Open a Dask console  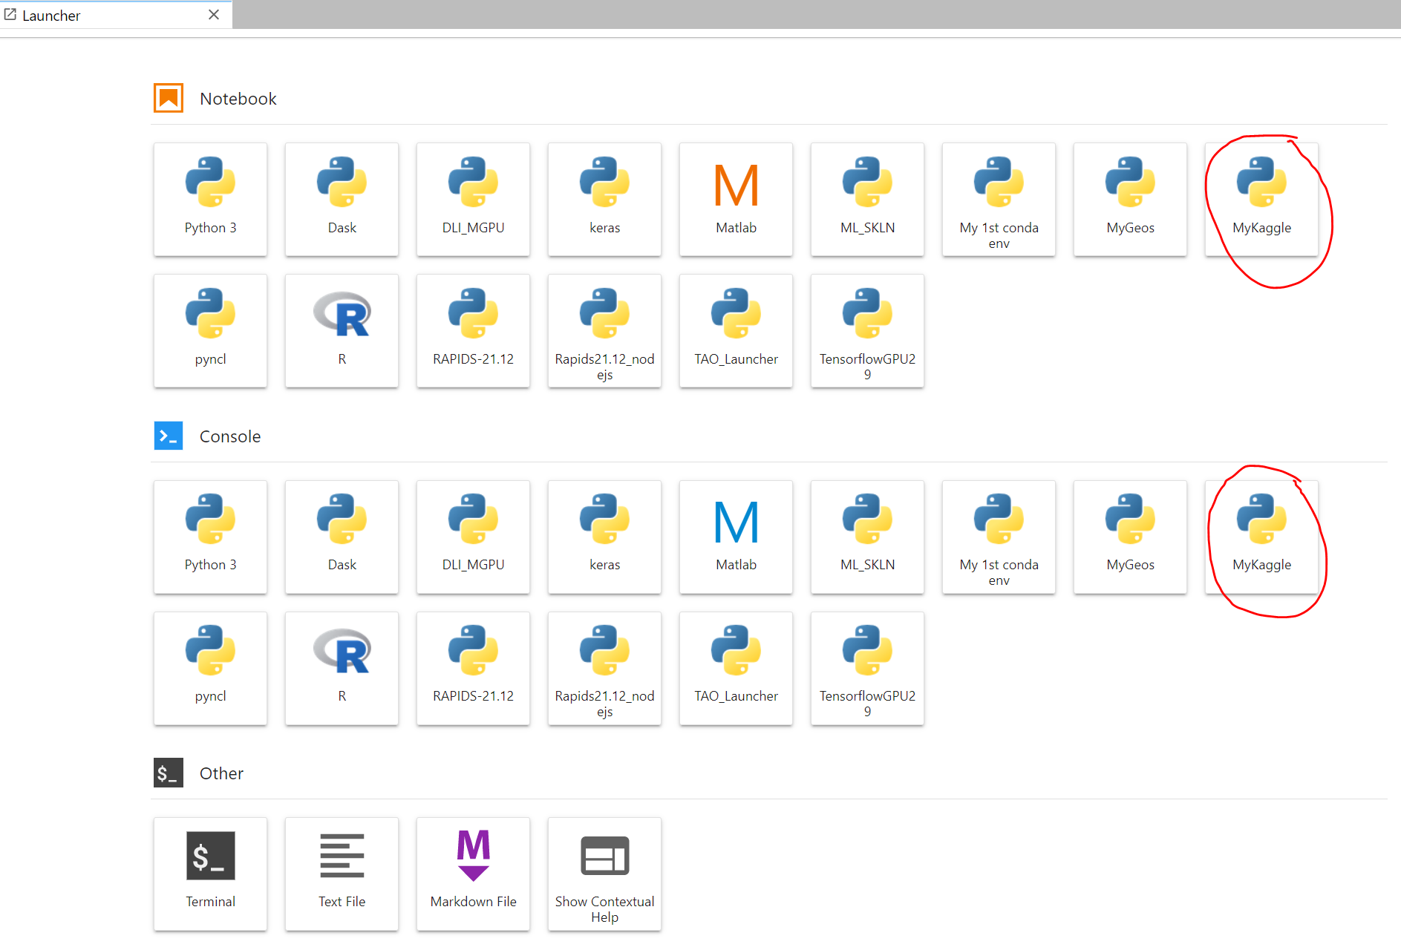click(x=342, y=537)
